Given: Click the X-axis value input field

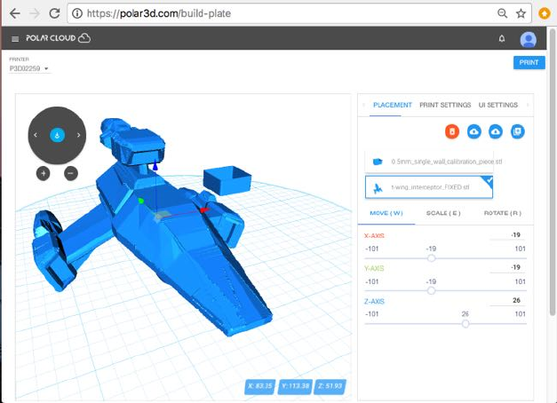Looking at the screenshot, I should tap(507, 235).
